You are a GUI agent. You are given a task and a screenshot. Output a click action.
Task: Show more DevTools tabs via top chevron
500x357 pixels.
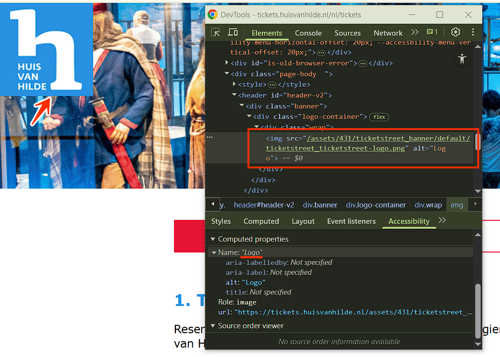pos(415,32)
